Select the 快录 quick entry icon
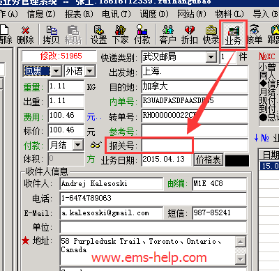This screenshot has width=279, height=271. (x=211, y=35)
